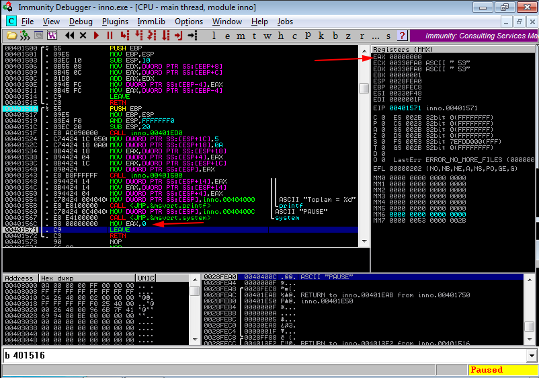This screenshot has height=378, width=539.
Task: Open file with the folder toolbar icon
Action: [11, 36]
